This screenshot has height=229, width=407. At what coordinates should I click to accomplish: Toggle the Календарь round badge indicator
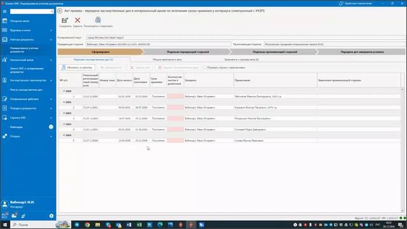pyautogui.click(x=51, y=127)
